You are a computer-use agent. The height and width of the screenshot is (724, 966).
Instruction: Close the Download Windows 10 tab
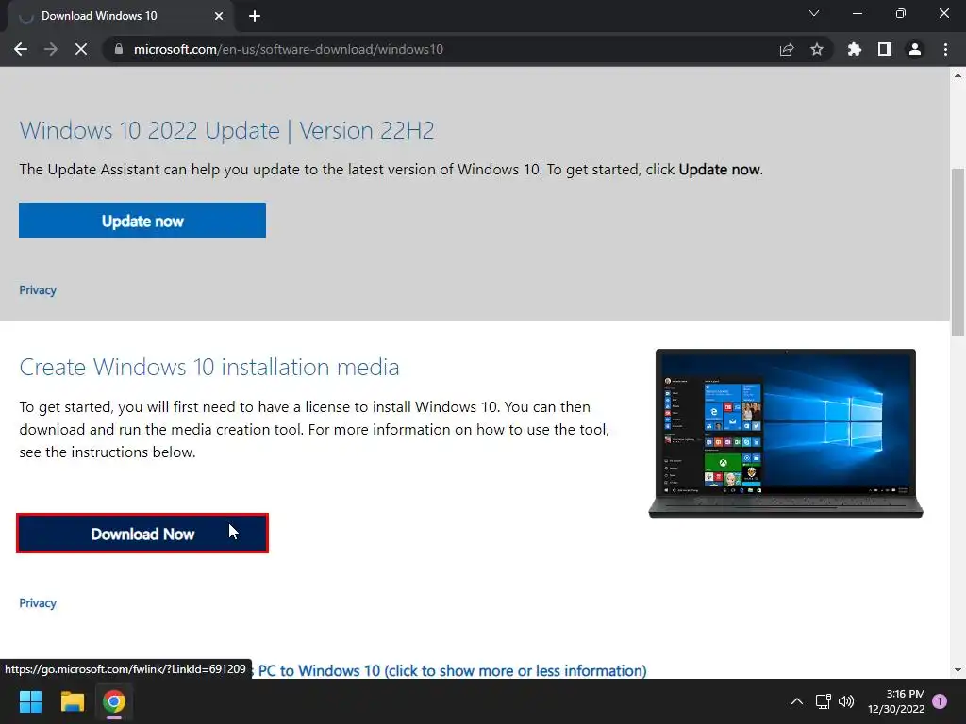point(219,16)
